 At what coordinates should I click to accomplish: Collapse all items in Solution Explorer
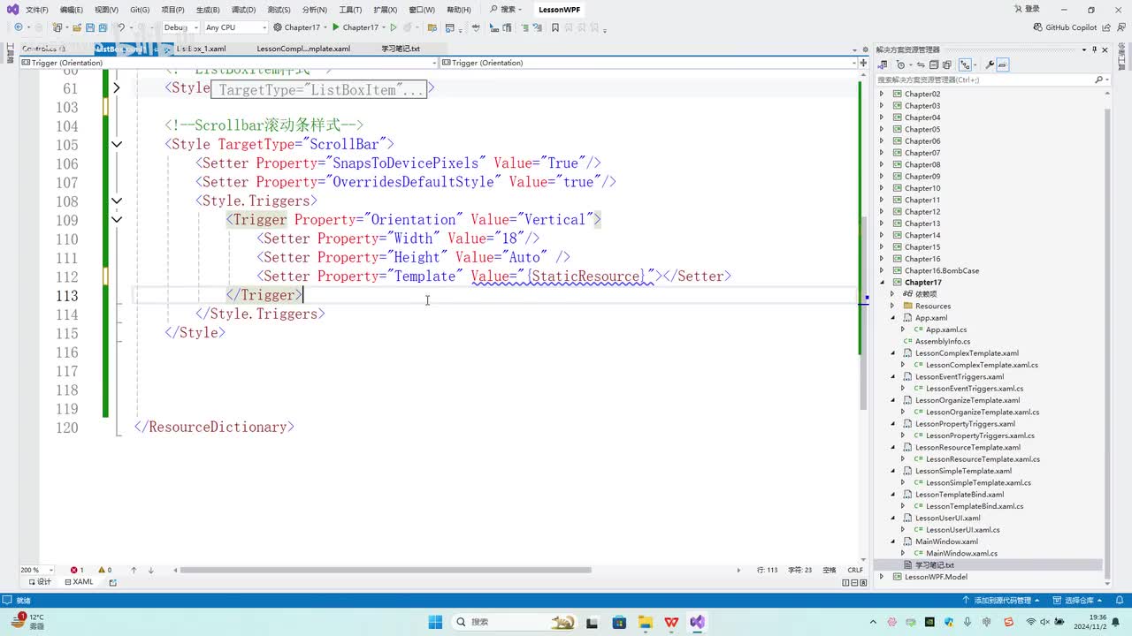click(x=933, y=65)
